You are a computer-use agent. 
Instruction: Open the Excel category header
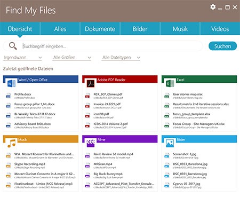(x=199, y=79)
